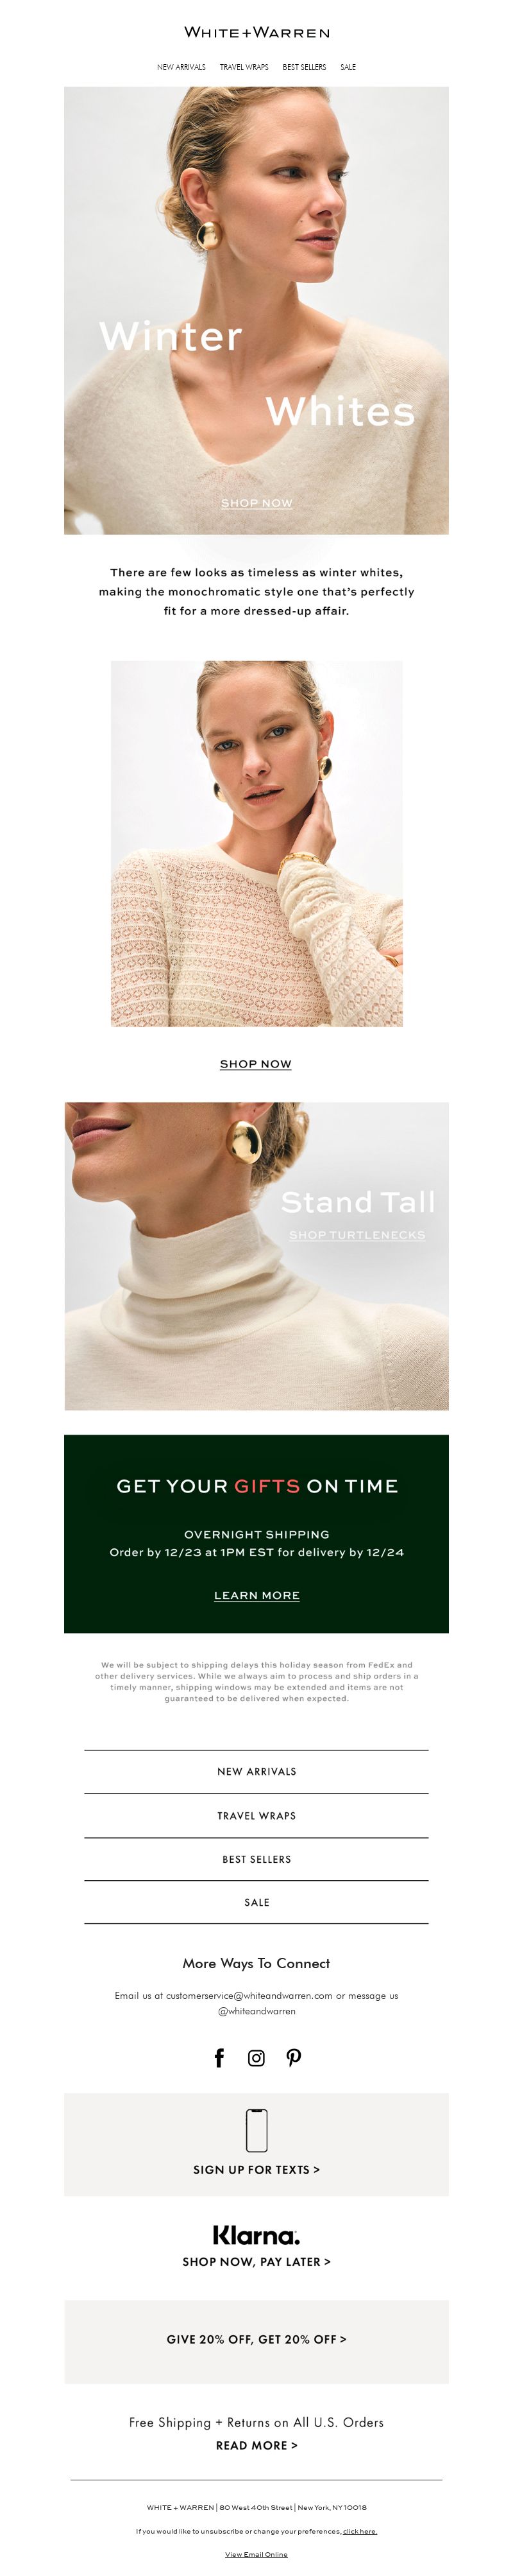Open the pointelle sweater product image

(256, 843)
